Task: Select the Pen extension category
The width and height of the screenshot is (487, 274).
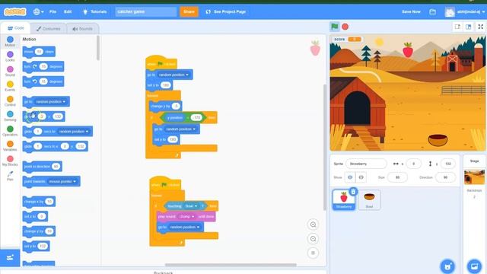Action: [x=10, y=176]
